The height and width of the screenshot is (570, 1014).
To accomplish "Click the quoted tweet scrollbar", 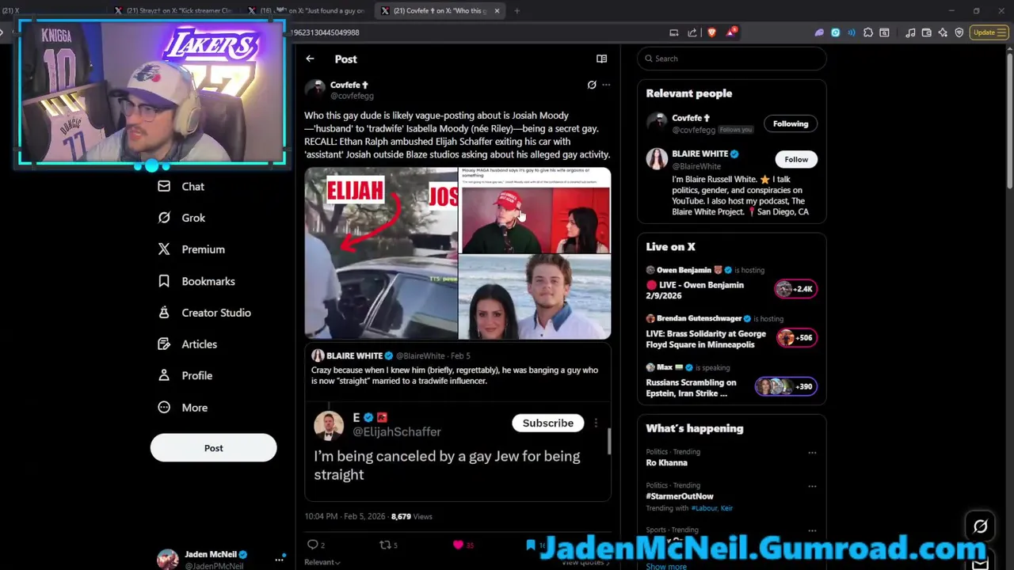I will (609, 442).
